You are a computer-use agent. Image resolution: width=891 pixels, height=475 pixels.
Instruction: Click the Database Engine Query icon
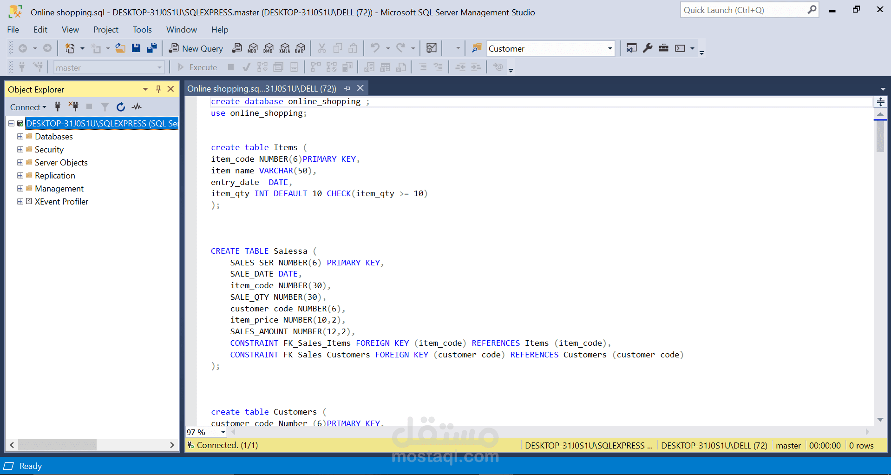click(x=237, y=48)
